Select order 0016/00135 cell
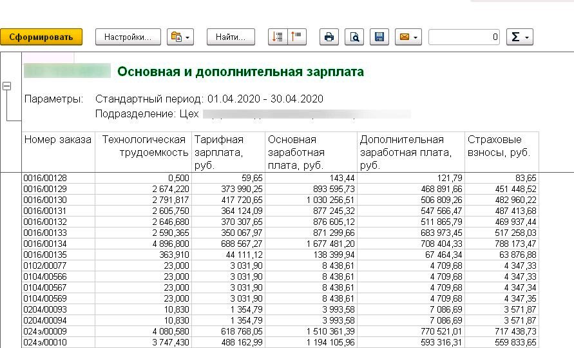 [59, 255]
